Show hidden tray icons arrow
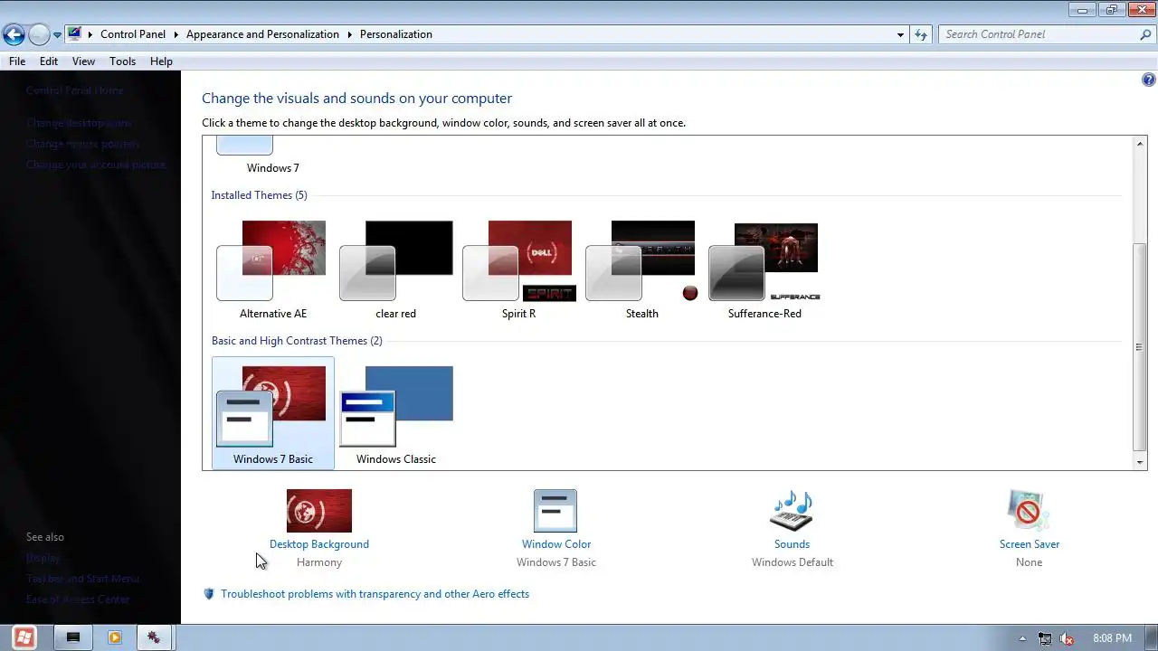 (1022, 638)
